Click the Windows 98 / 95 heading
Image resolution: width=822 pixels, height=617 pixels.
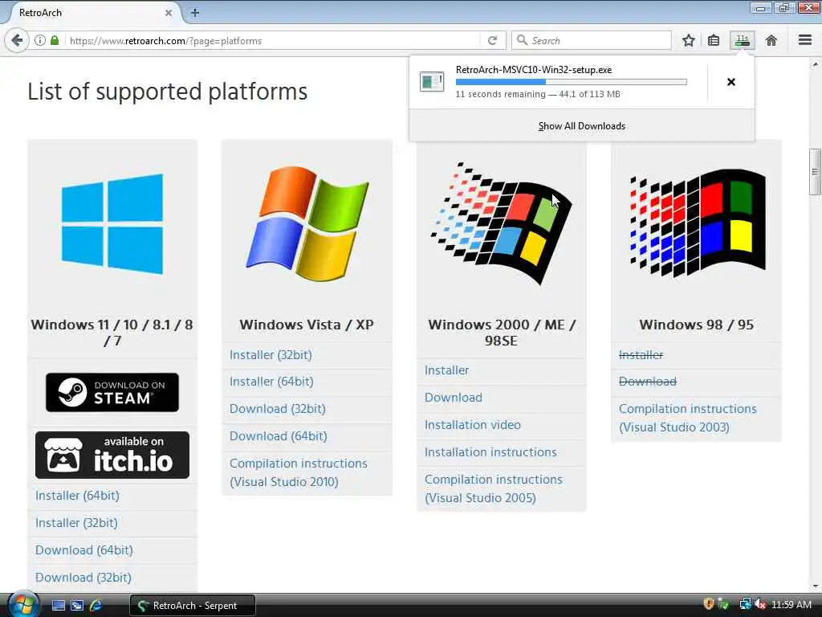tap(696, 325)
